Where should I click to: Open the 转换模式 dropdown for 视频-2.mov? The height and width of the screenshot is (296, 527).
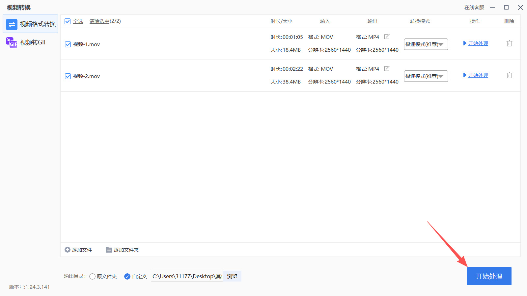click(x=426, y=76)
